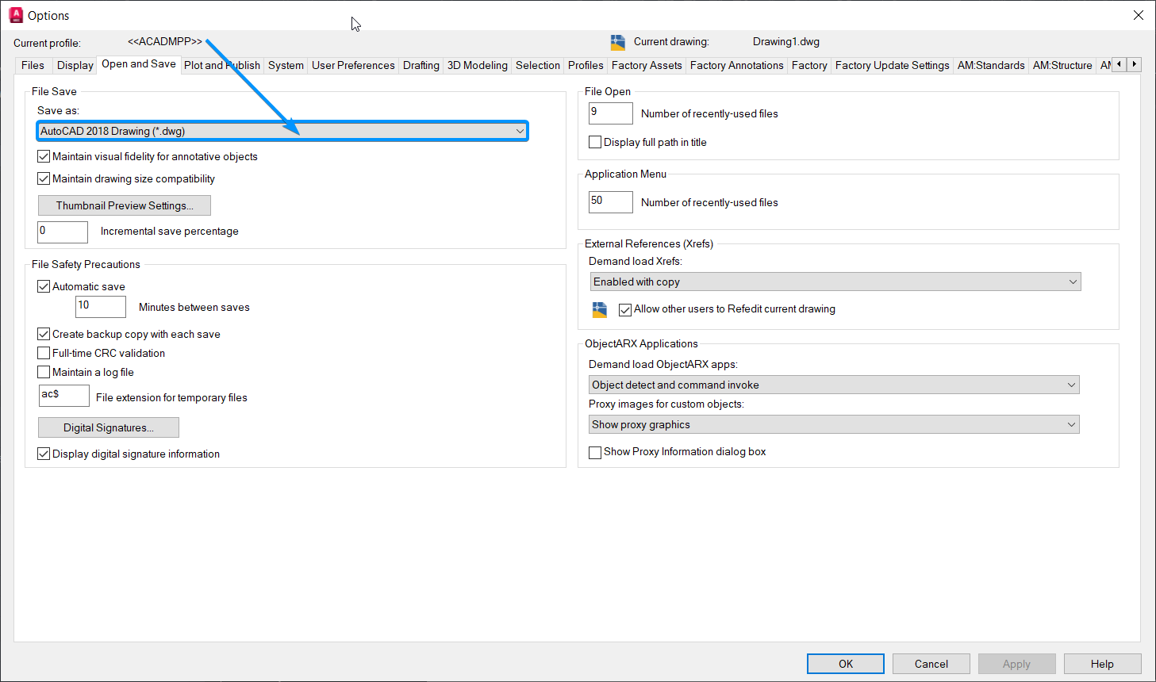
Task: Click the left tab-scroll arrow
Action: (1119, 64)
